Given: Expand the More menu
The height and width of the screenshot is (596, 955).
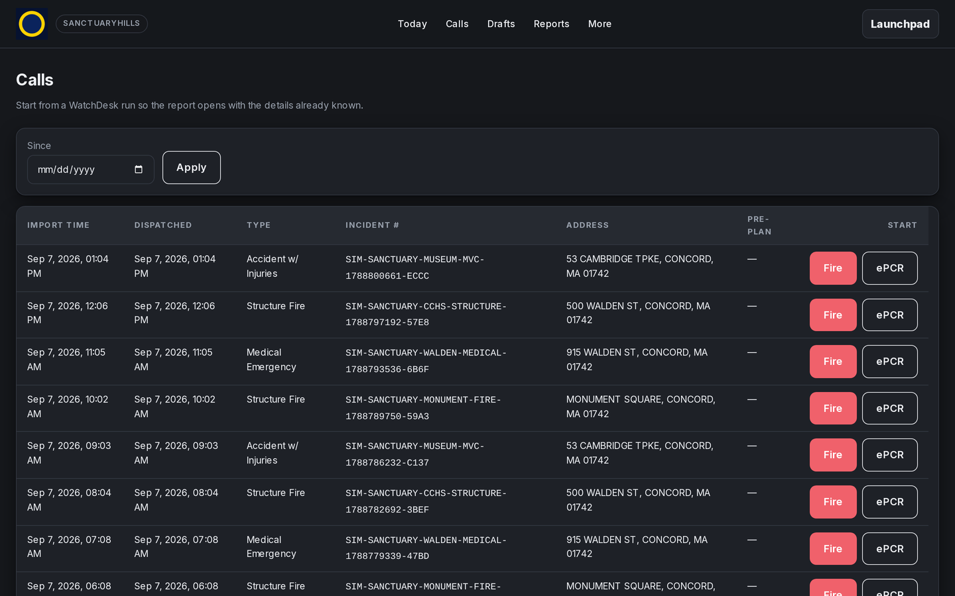Looking at the screenshot, I should pyautogui.click(x=600, y=24).
